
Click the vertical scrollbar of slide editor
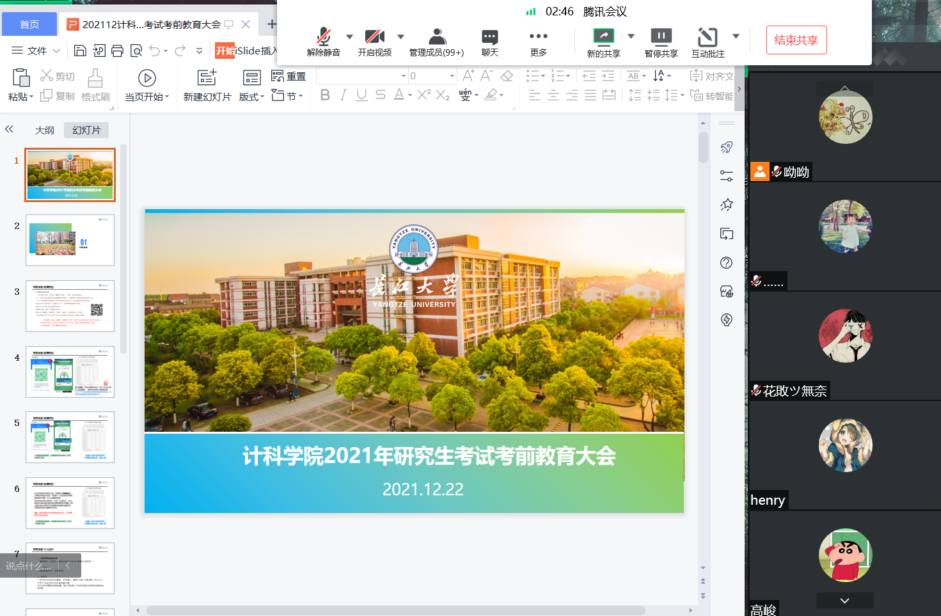point(703,148)
